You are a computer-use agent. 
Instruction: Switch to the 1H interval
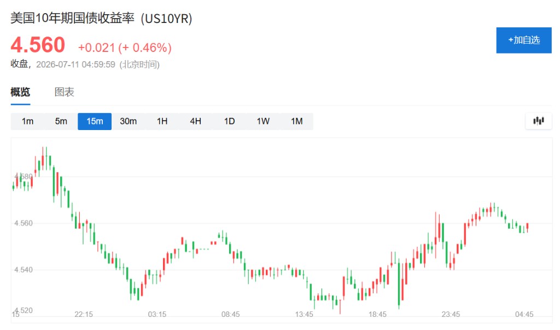tap(162, 121)
